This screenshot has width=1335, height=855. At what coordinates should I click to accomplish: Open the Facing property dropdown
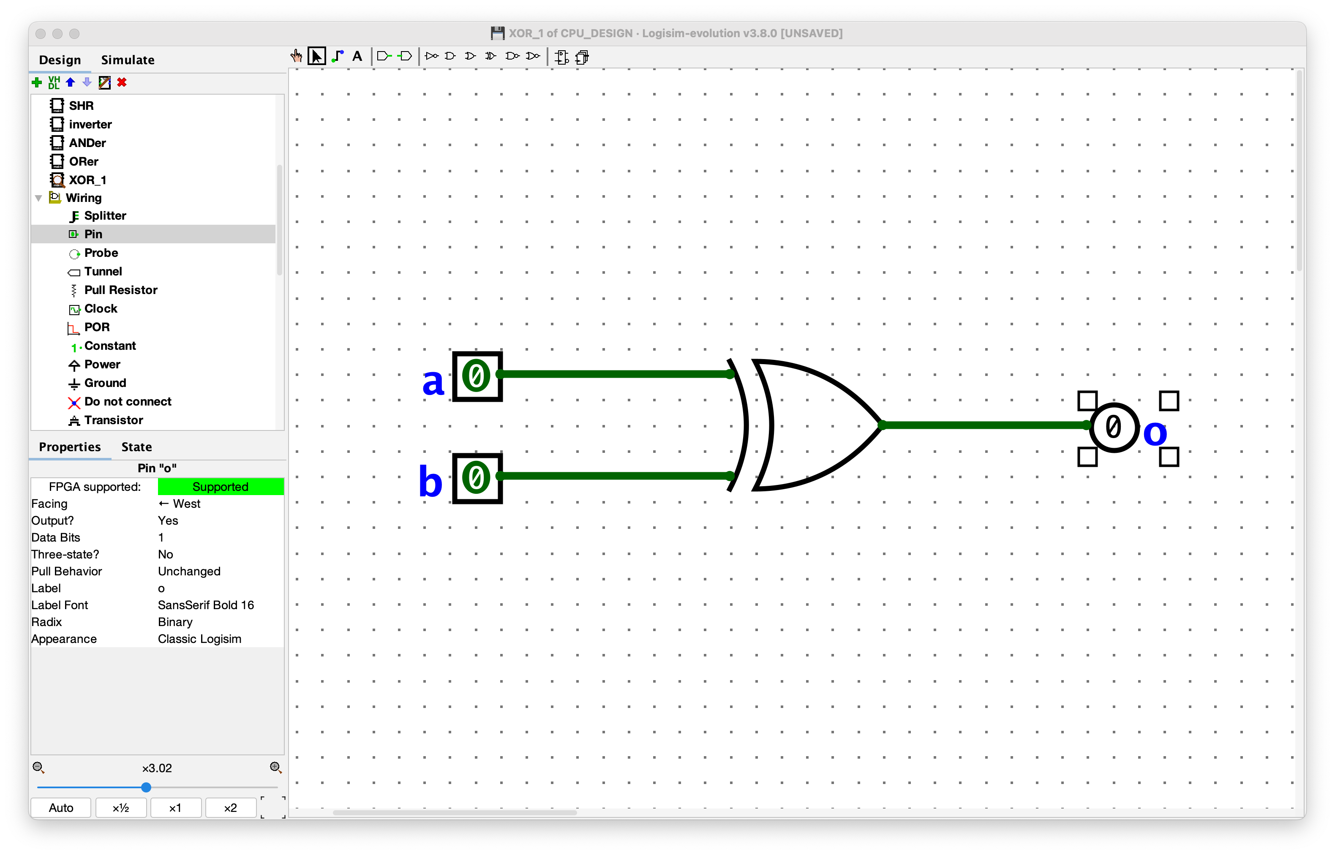(221, 504)
